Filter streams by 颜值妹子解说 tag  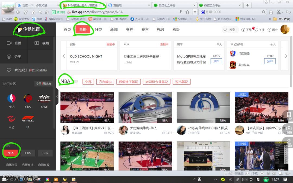click(129, 82)
